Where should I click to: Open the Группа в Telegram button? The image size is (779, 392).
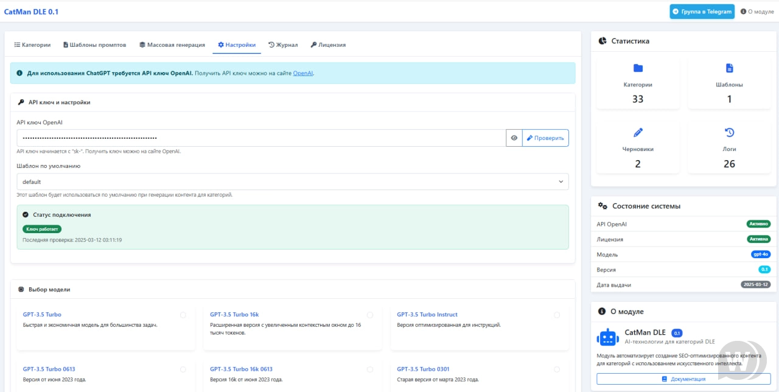coord(702,12)
